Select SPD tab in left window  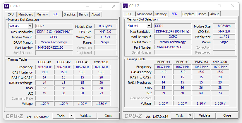tap(56, 14)
